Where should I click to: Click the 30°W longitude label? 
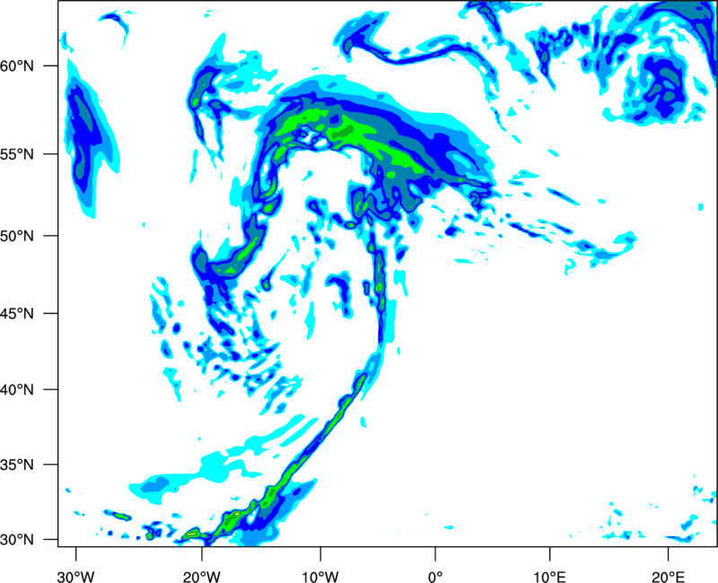[x=76, y=577]
